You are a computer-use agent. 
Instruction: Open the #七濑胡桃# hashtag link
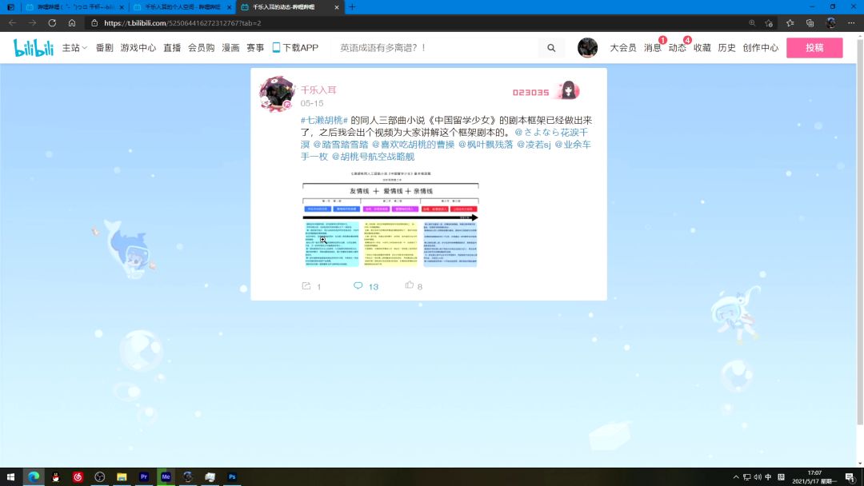point(324,120)
